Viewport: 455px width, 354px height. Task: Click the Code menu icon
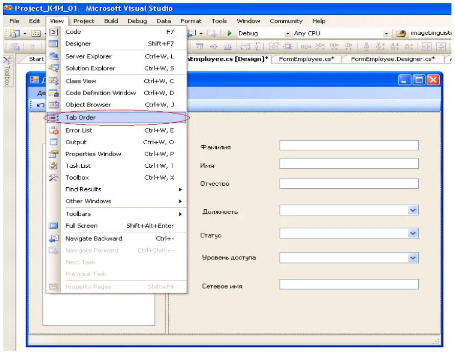click(x=54, y=32)
